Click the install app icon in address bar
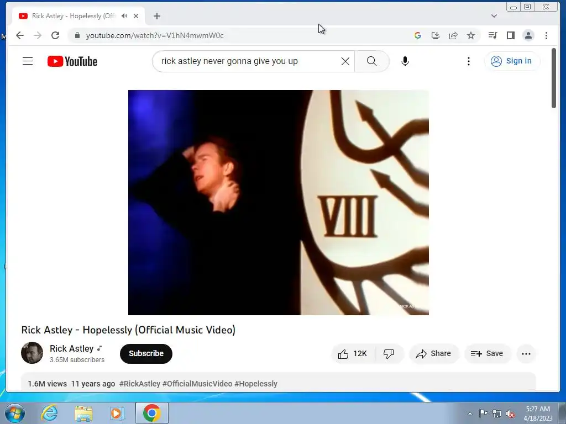The width and height of the screenshot is (566, 424). pos(436,35)
